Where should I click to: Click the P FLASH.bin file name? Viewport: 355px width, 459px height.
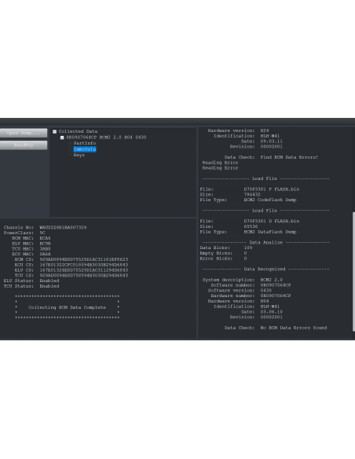coord(272,189)
